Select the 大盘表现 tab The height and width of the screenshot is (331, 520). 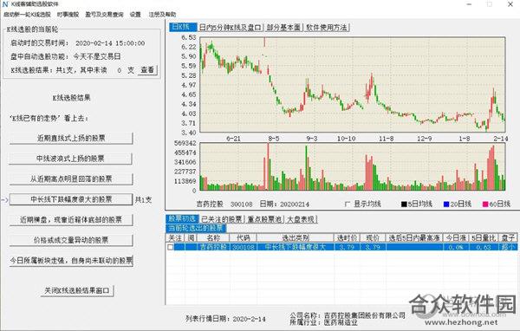coord(301,219)
